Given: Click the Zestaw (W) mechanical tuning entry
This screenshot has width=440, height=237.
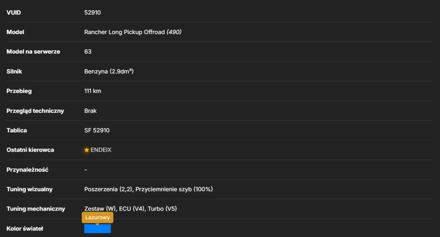Looking at the screenshot, I should 100,209.
